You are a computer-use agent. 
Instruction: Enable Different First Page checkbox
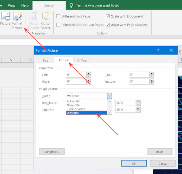(58, 16)
